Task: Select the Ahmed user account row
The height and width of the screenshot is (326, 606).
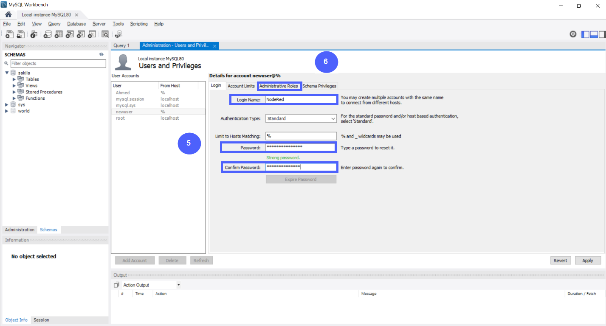Action: tap(158, 93)
